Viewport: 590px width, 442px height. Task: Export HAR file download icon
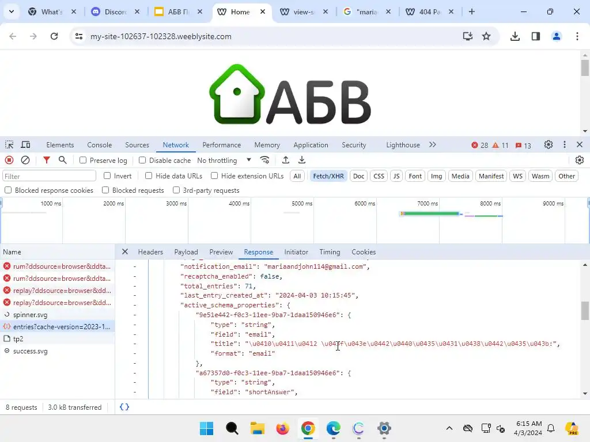(302, 161)
